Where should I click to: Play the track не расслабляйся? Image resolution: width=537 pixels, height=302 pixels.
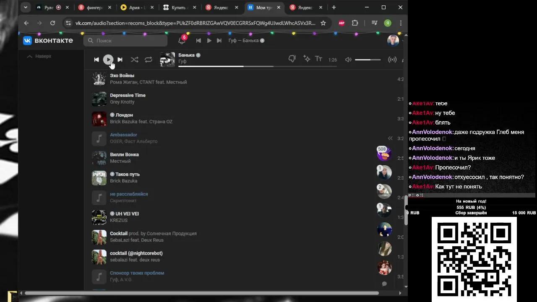click(x=129, y=194)
